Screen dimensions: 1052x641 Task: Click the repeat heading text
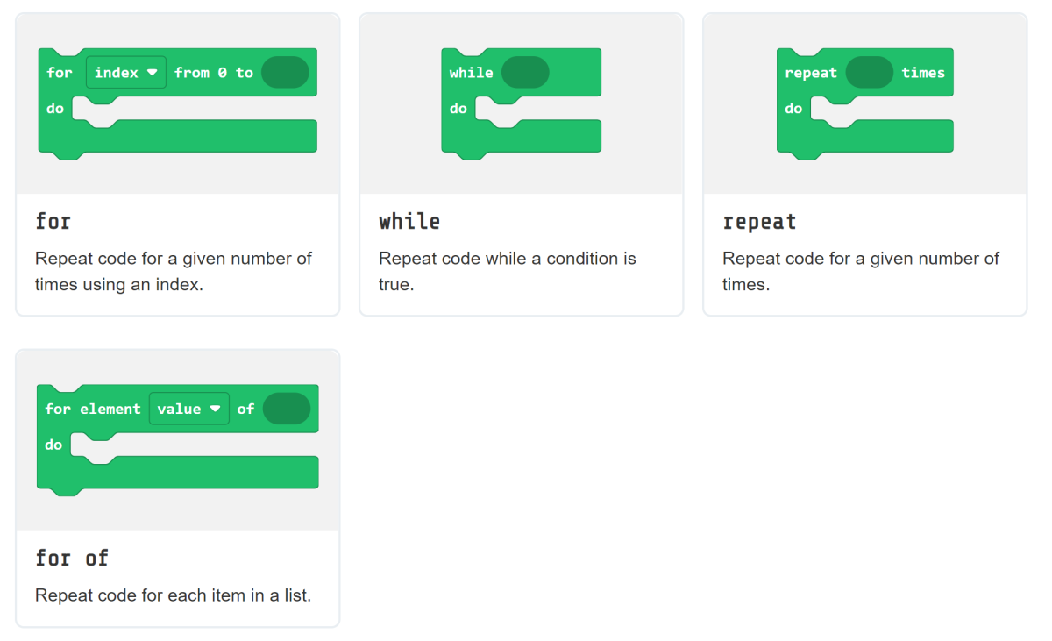tap(759, 222)
